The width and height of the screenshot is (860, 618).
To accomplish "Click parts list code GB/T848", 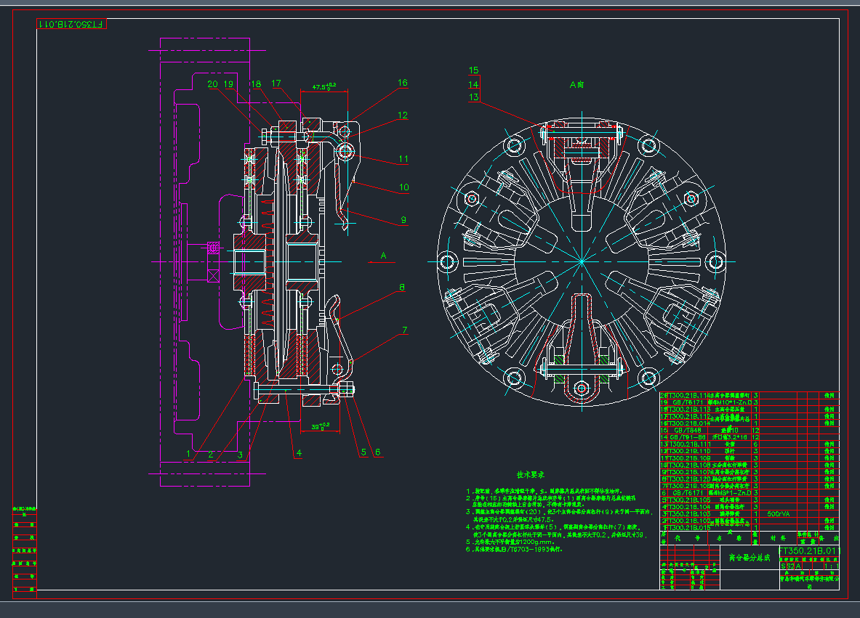I will (687, 430).
